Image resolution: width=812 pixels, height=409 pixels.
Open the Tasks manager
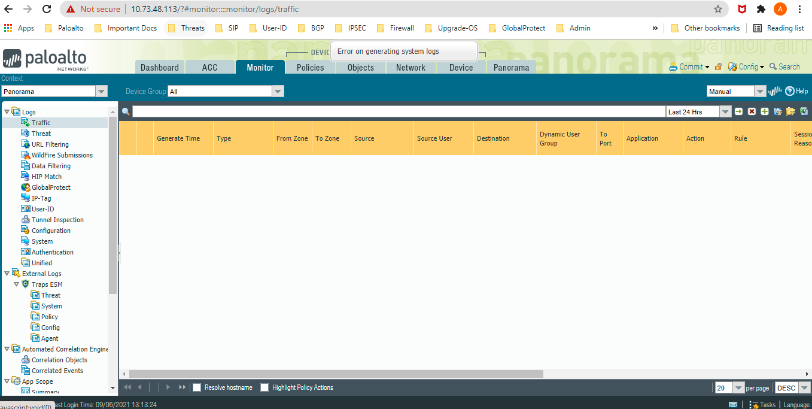(x=762, y=405)
